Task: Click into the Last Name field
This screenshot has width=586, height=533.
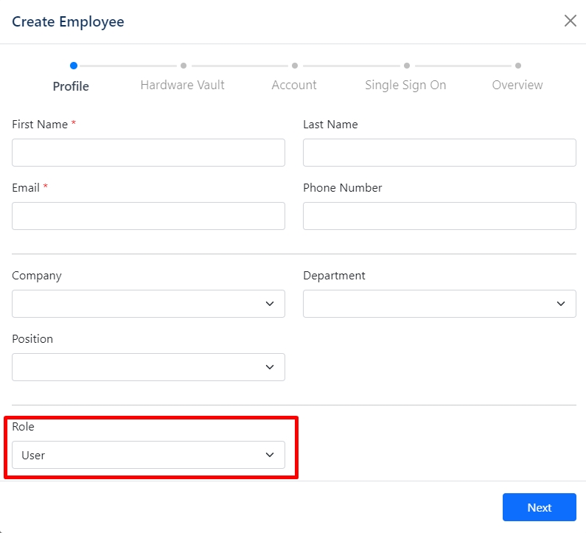Action: [439, 153]
